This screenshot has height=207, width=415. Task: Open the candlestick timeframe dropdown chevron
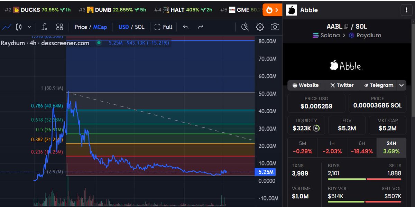[x=29, y=26]
